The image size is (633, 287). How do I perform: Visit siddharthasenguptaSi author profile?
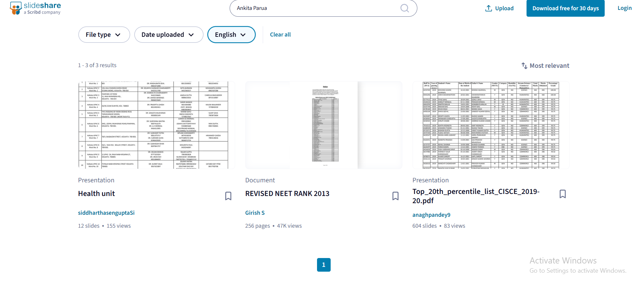(106, 213)
